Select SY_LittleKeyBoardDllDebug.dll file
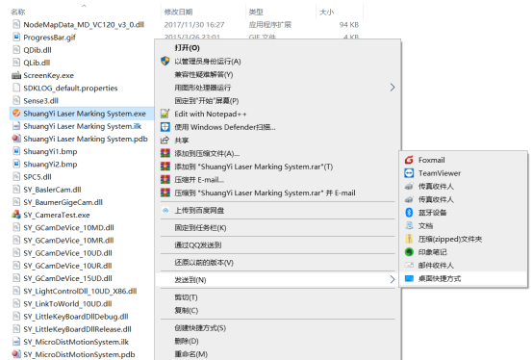This screenshot has width=532, height=360. (x=76, y=316)
